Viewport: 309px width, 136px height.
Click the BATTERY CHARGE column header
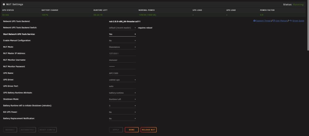coord(50,10)
